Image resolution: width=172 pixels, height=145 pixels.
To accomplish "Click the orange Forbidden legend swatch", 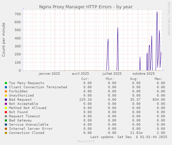I will coord(6,91).
